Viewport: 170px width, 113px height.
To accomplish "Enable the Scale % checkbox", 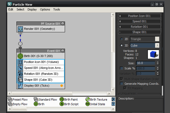I will pos(122,68).
